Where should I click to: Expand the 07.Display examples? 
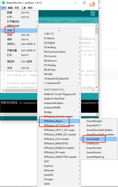(x=59, y=65)
